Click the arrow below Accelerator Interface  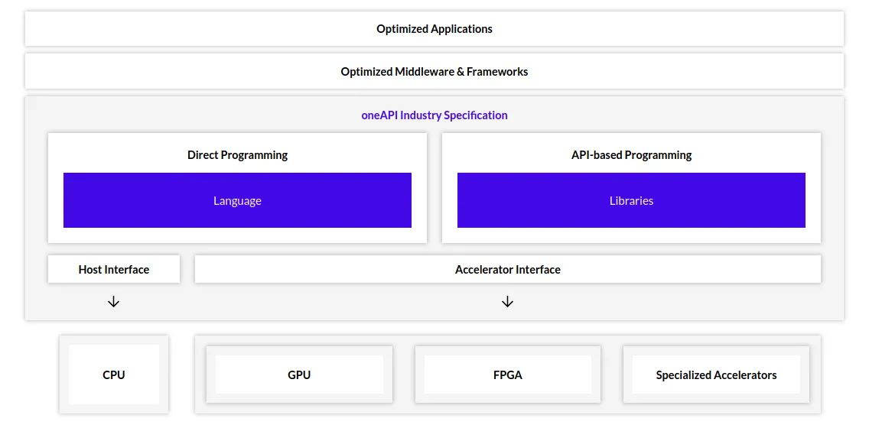pyautogui.click(x=507, y=302)
